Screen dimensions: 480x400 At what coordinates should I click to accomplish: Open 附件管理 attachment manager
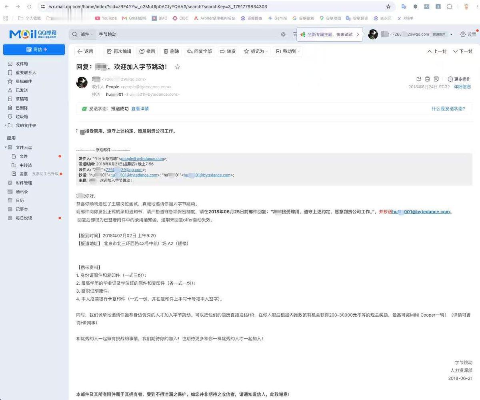click(24, 183)
